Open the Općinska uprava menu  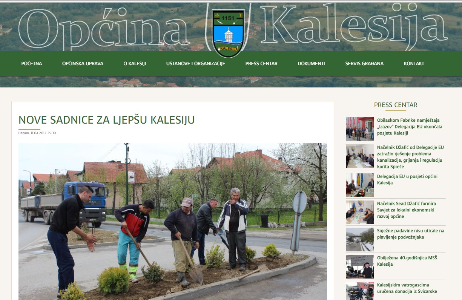pos(83,64)
